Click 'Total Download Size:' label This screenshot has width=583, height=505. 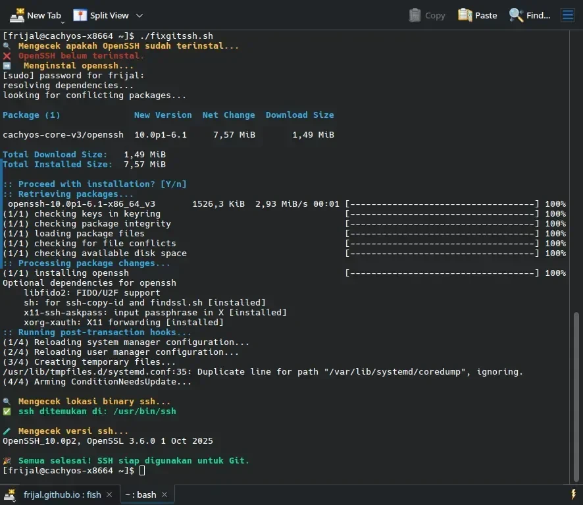pos(55,155)
